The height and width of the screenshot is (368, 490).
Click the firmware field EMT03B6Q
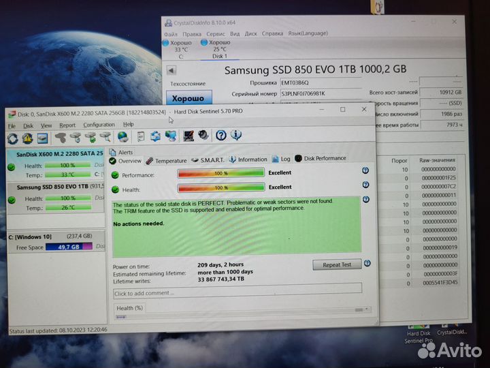coord(321,82)
